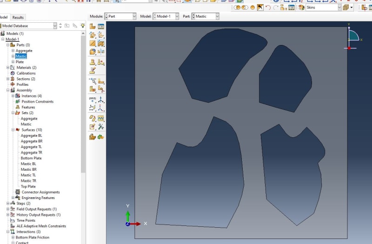Select the Create Datum Point XYZ tool
Viewport: 372px width, 244px height.
93,99
